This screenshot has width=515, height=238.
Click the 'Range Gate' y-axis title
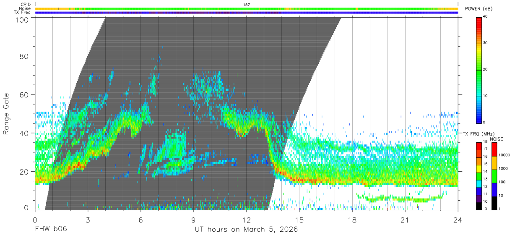(x=6, y=115)
